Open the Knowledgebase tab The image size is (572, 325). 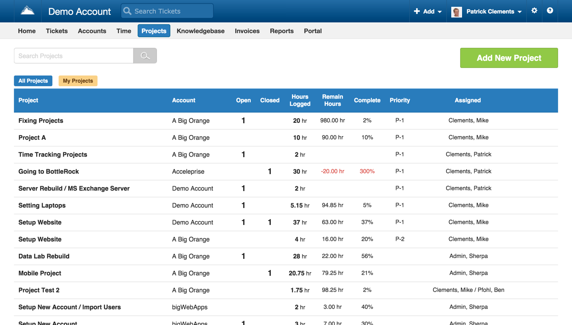[x=201, y=31]
